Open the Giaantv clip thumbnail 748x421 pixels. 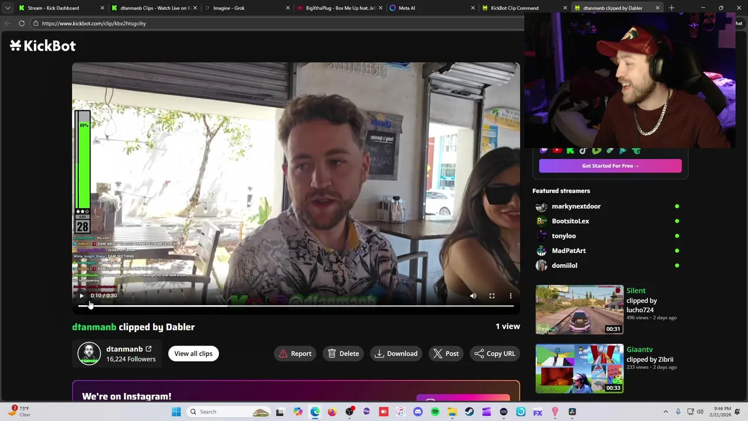579,368
